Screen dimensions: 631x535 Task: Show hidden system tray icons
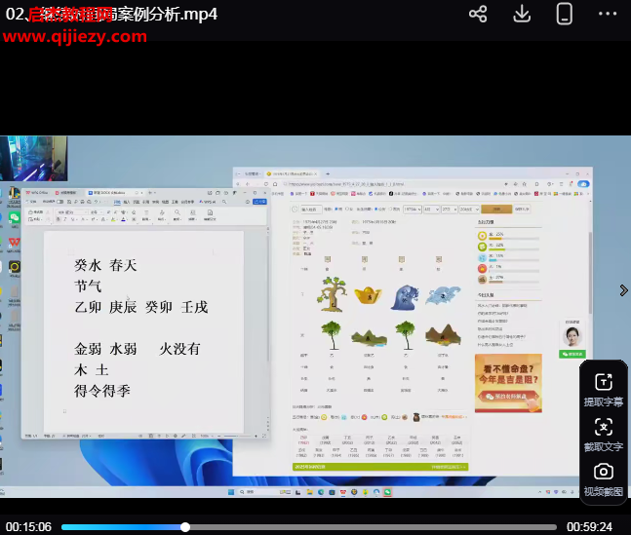tap(539, 492)
